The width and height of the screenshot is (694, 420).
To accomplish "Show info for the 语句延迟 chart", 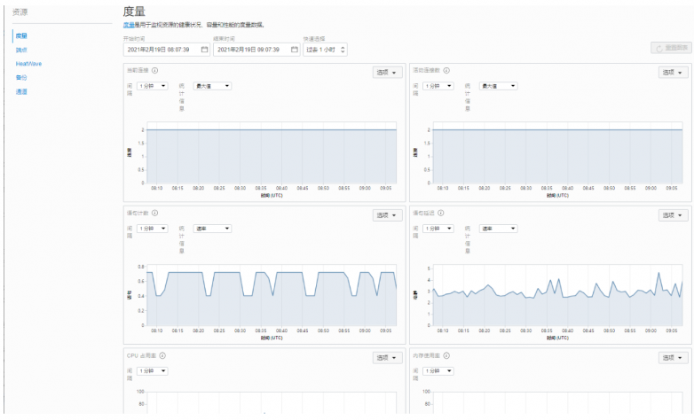I will click(x=441, y=213).
